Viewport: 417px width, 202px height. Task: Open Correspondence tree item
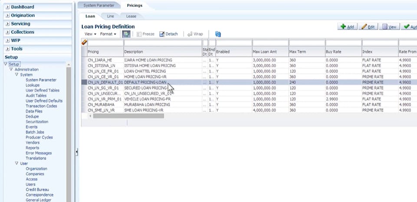click(x=39, y=195)
